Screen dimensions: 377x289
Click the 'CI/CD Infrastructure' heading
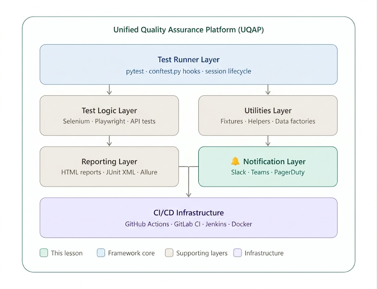coord(188,213)
